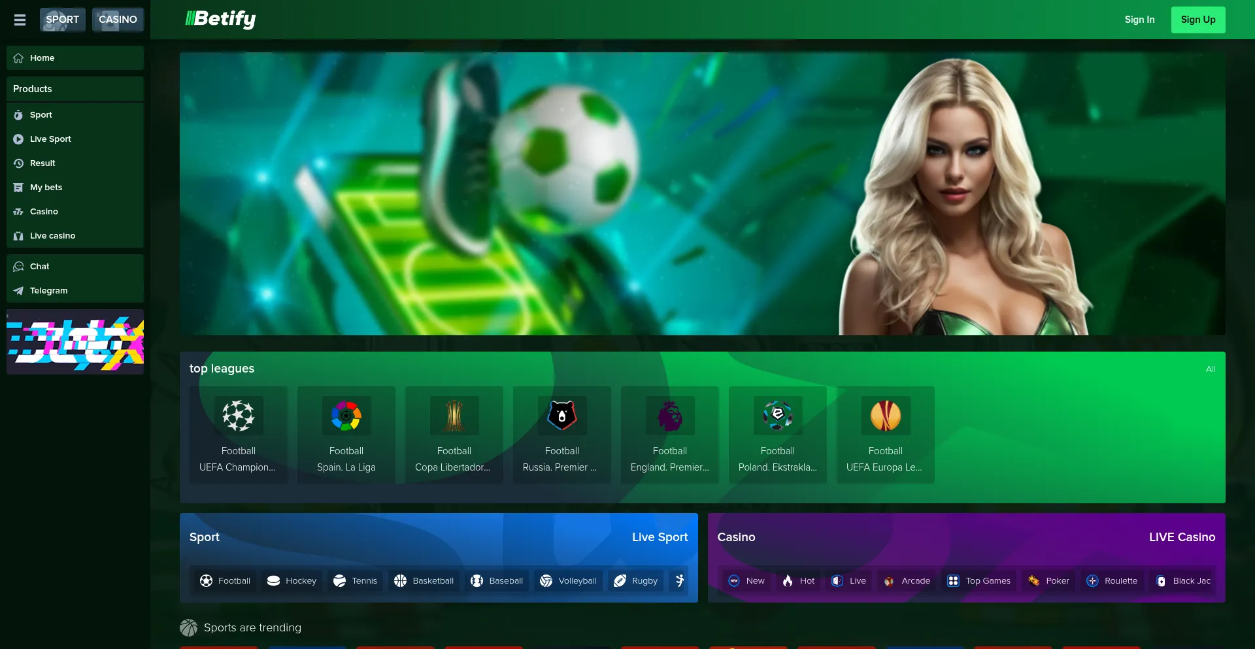Open the Poland Ekstraklasa league icon
The image size is (1255, 649).
(x=778, y=416)
